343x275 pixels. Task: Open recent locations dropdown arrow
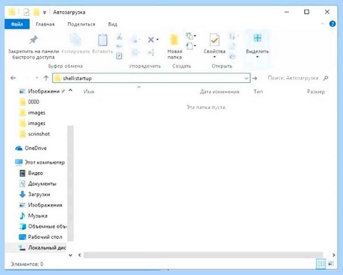point(37,78)
